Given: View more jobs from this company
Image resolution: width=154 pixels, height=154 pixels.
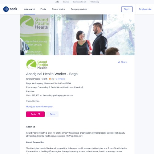Looking at the screenshot, I should [x=39, y=107].
